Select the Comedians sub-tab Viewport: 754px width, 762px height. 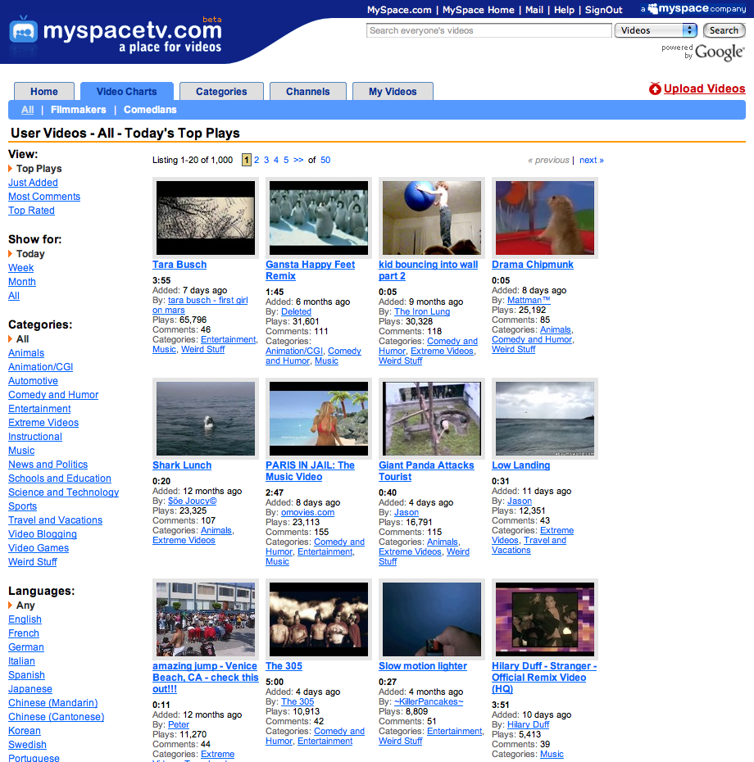coord(150,109)
